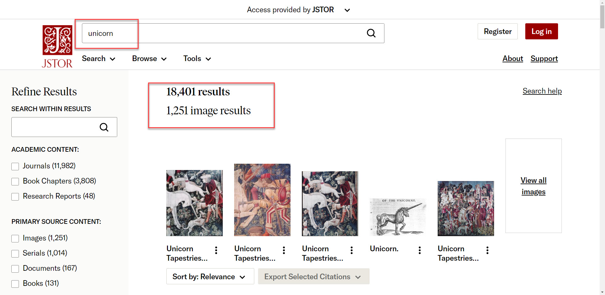Open the Tools menu
605x295 pixels.
click(197, 59)
